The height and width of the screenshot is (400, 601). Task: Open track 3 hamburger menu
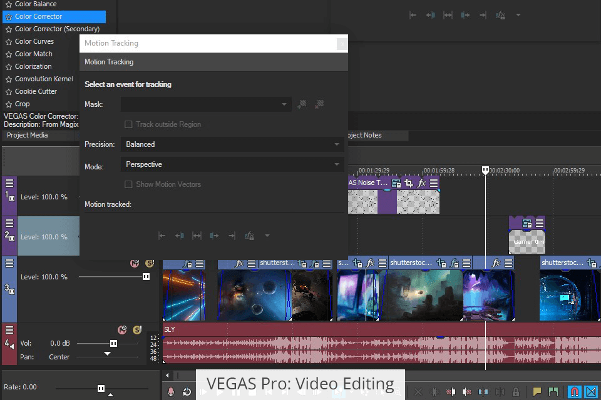click(x=9, y=263)
